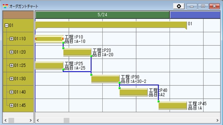Expand the 01:25 tree row

(x=12, y=65)
